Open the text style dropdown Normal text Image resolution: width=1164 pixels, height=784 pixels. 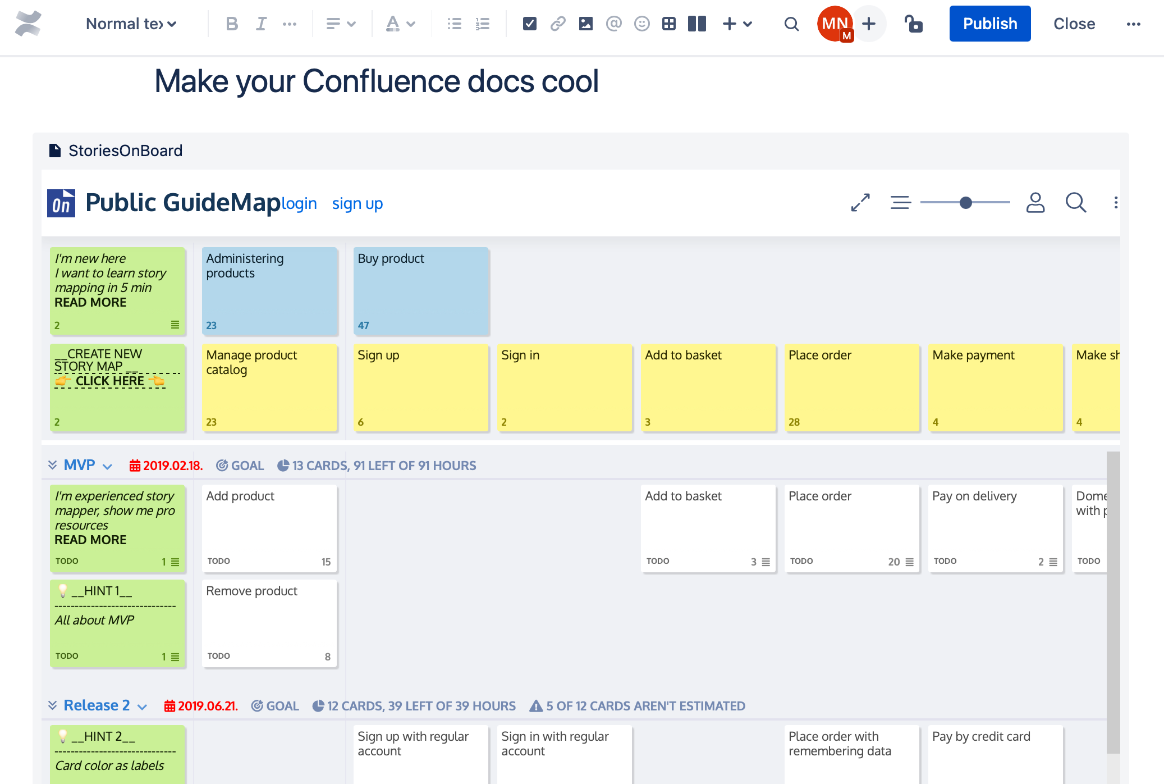(x=130, y=24)
